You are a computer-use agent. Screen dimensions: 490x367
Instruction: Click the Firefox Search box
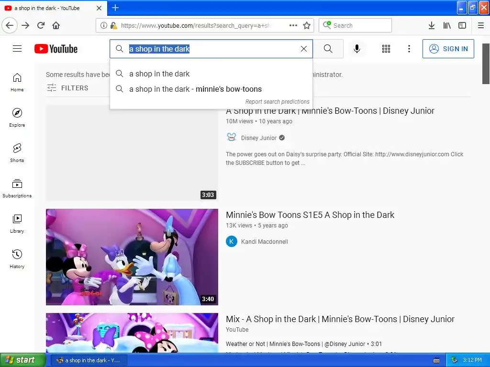tap(356, 25)
